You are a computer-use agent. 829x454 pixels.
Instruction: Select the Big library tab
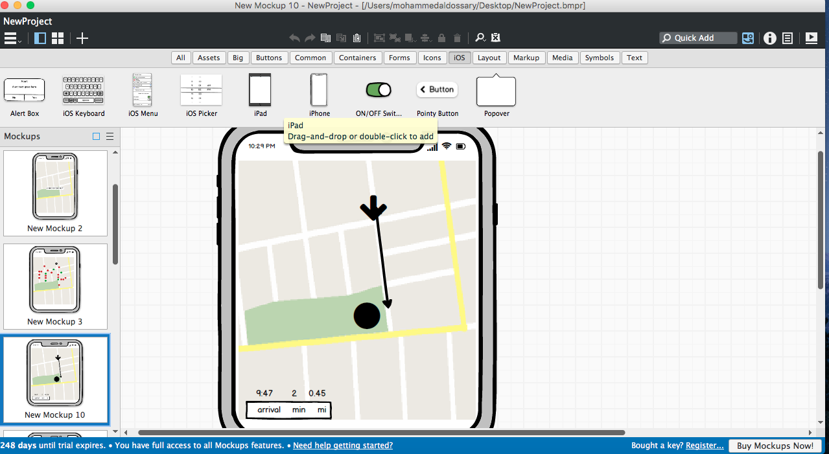pos(238,58)
